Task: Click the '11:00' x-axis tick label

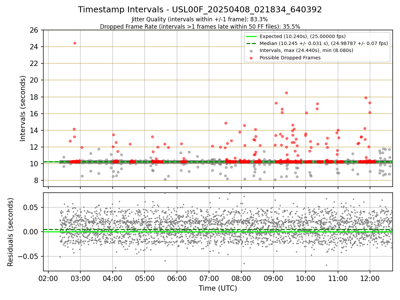Action: pyautogui.click(x=338, y=278)
